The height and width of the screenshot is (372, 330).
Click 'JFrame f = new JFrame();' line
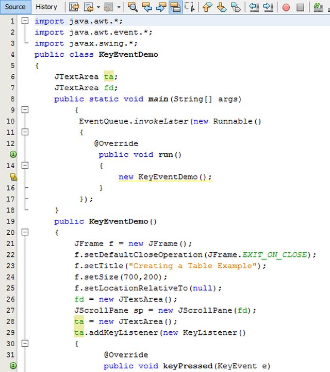[x=133, y=244]
